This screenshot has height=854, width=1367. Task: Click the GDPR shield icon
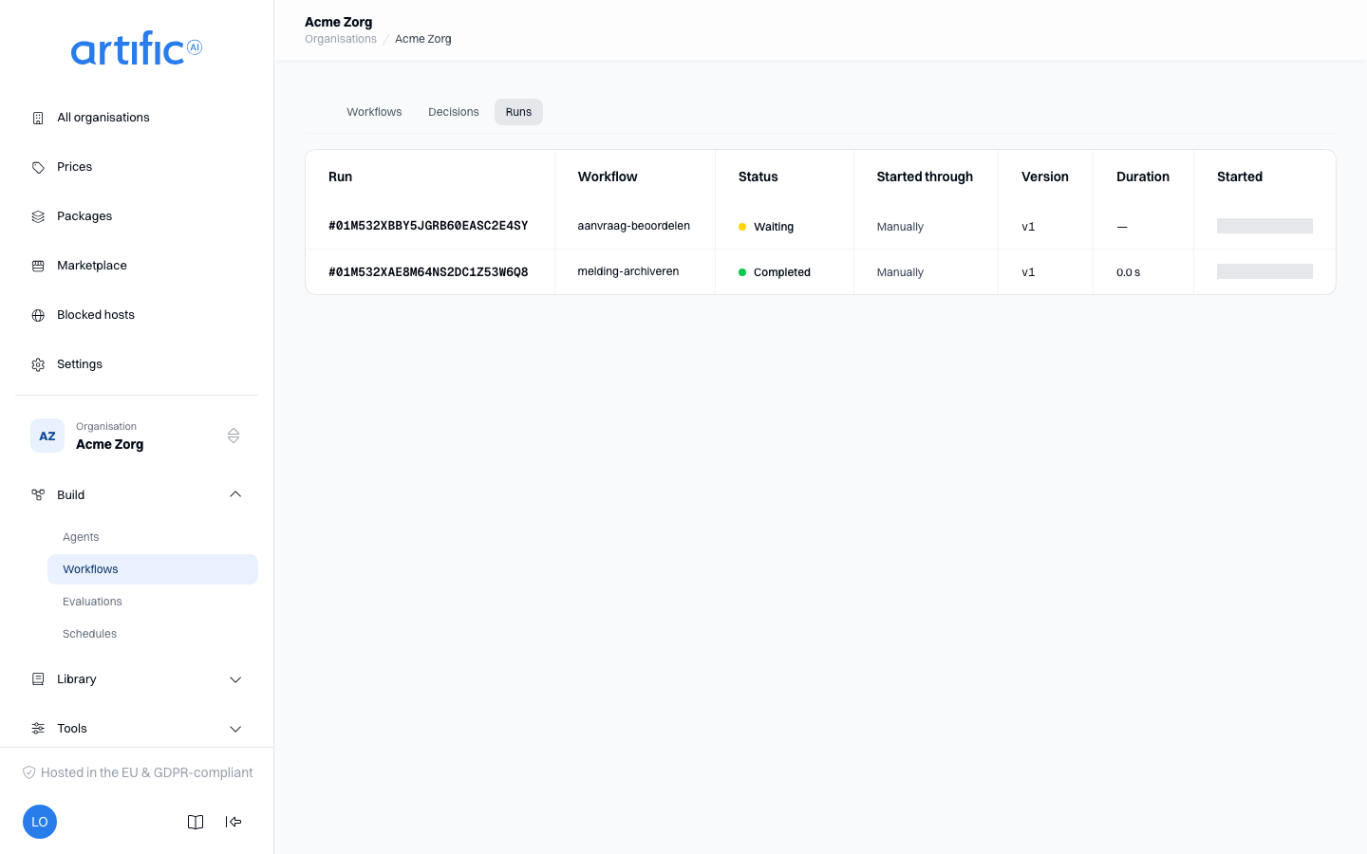[x=29, y=772]
